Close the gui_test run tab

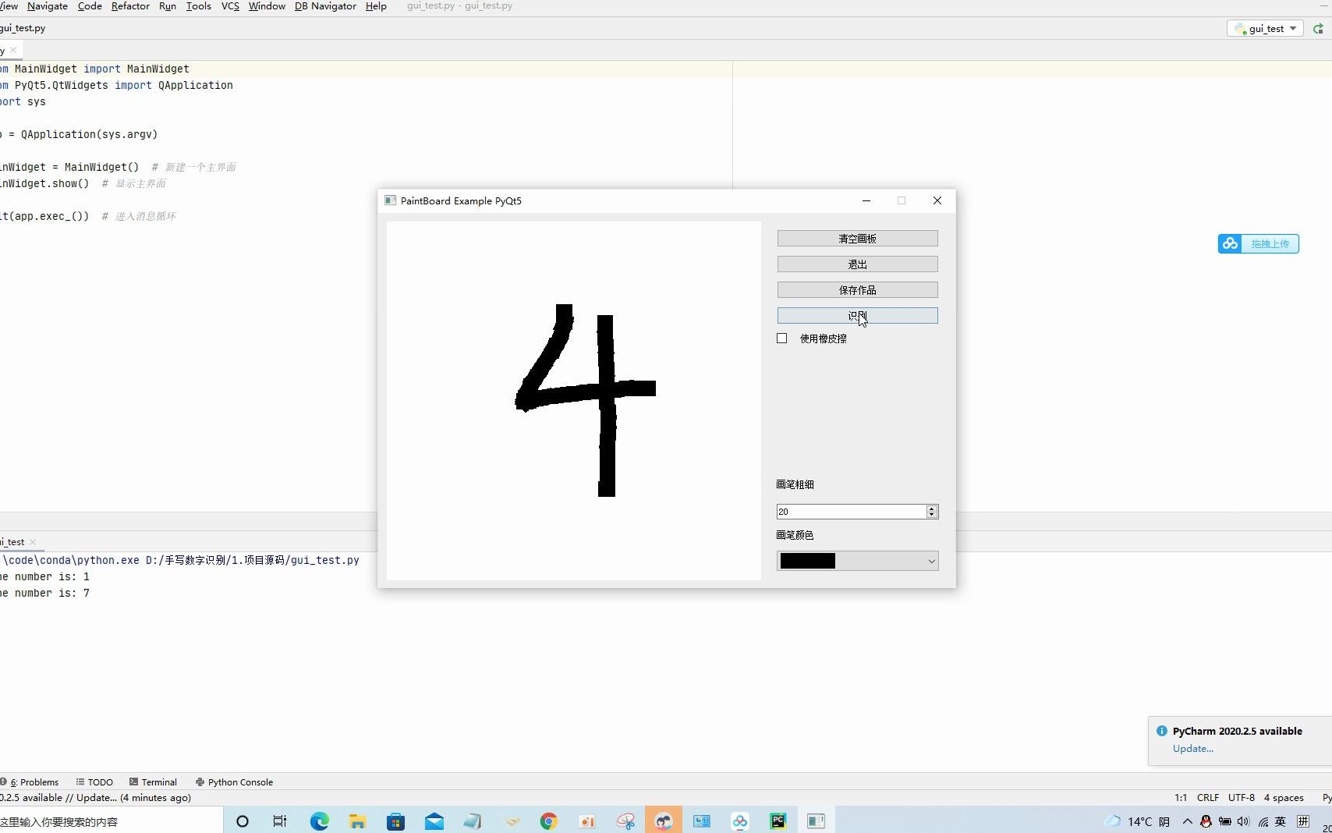click(x=33, y=542)
